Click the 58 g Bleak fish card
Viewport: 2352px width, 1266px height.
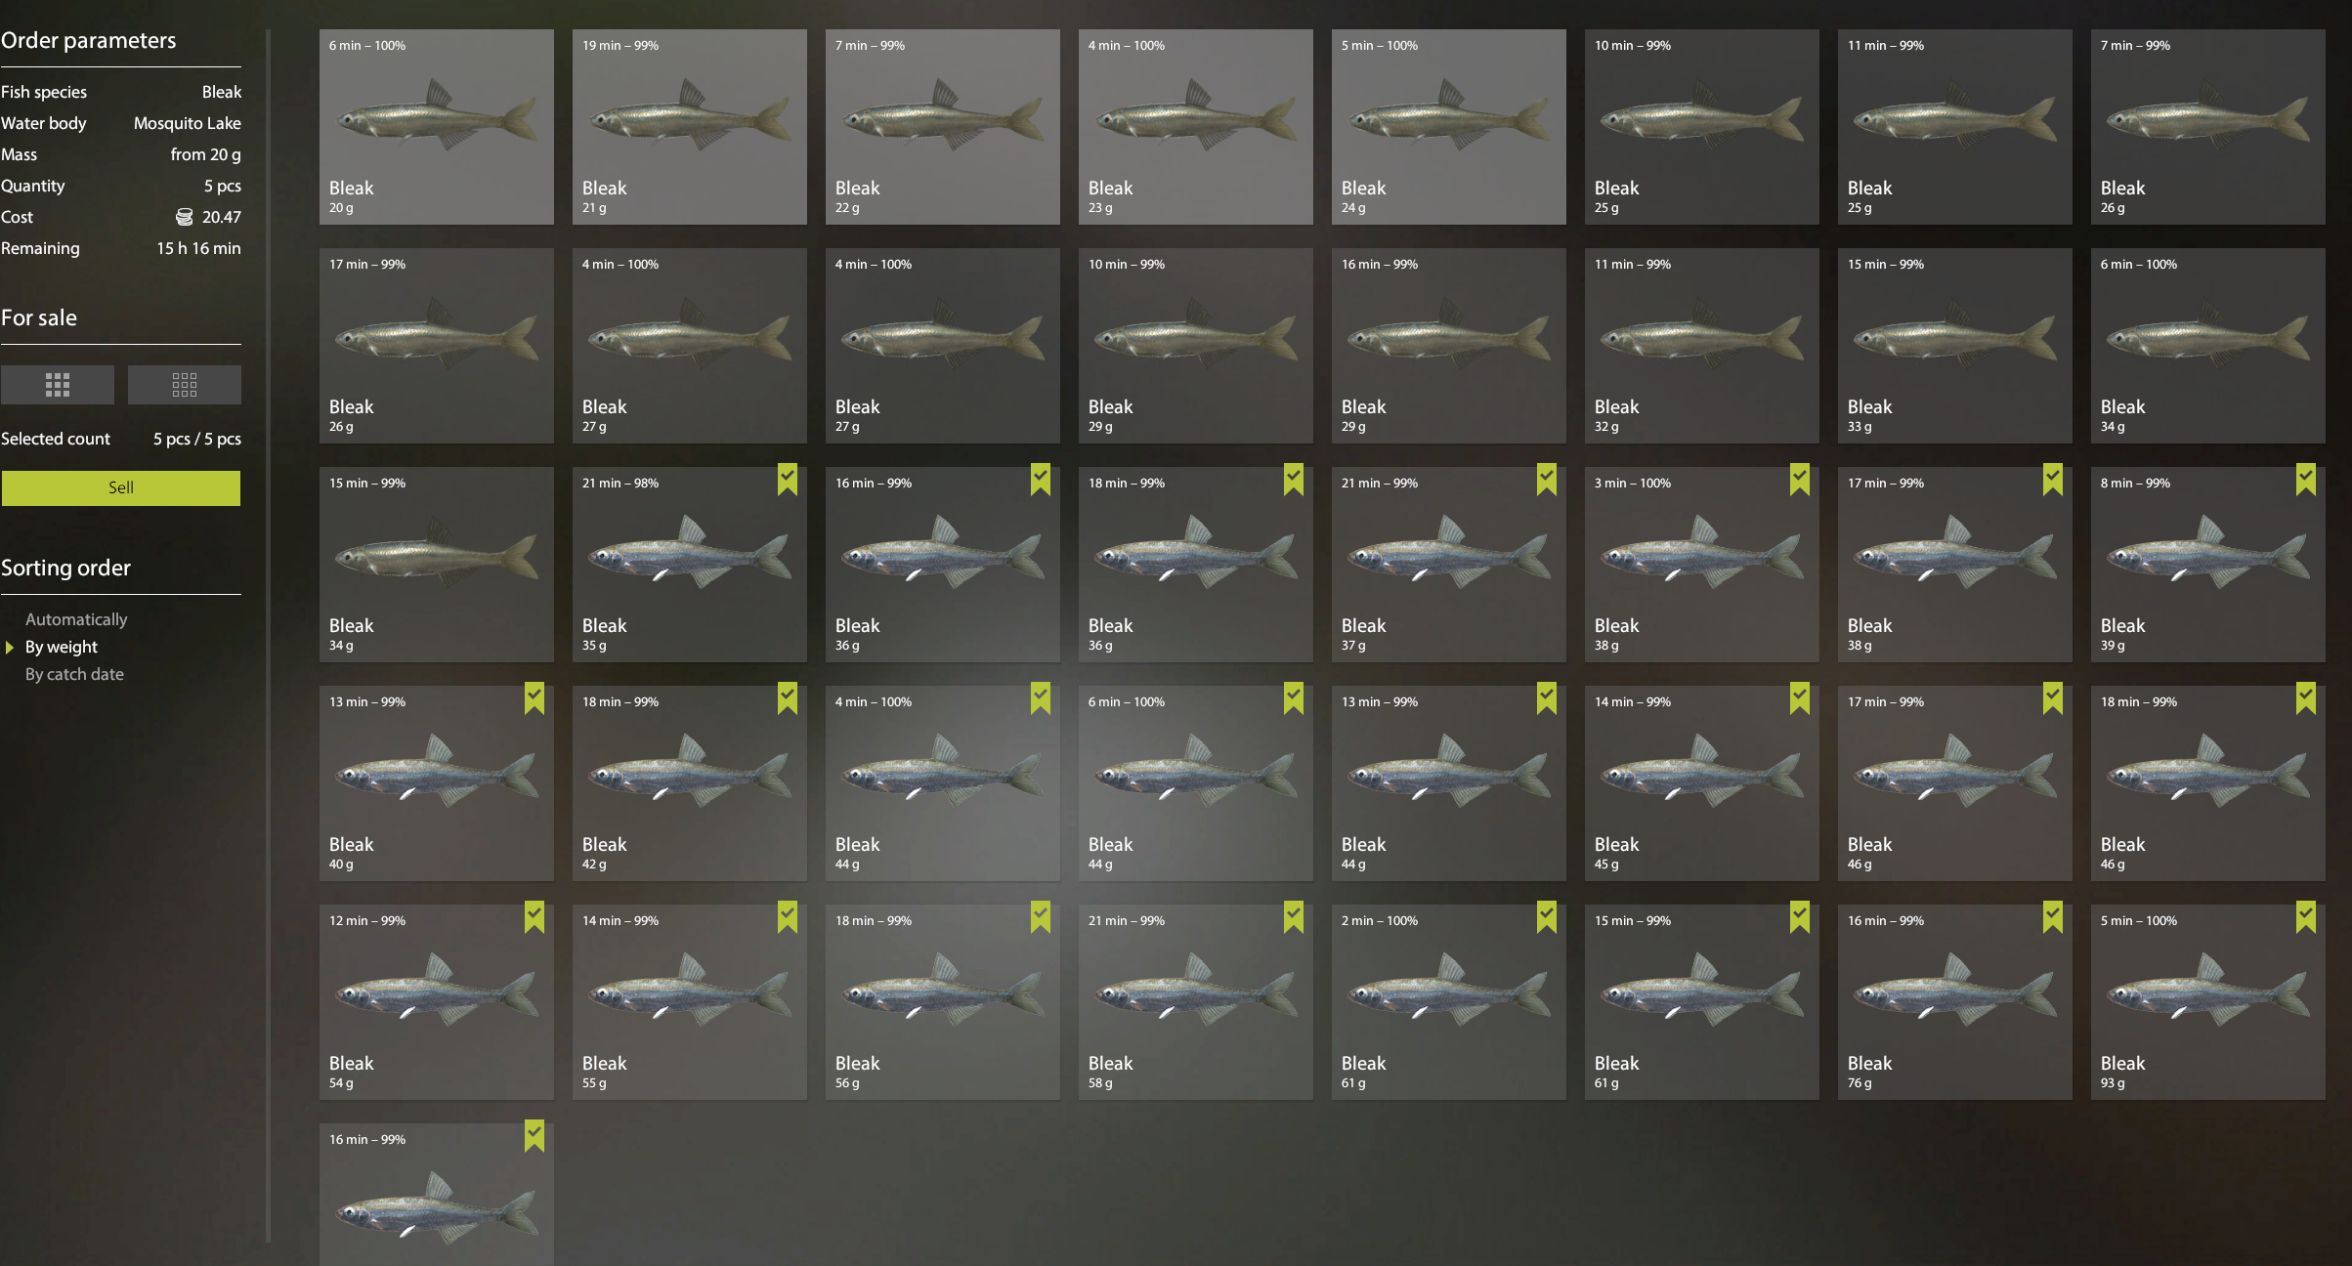coord(1196,1002)
